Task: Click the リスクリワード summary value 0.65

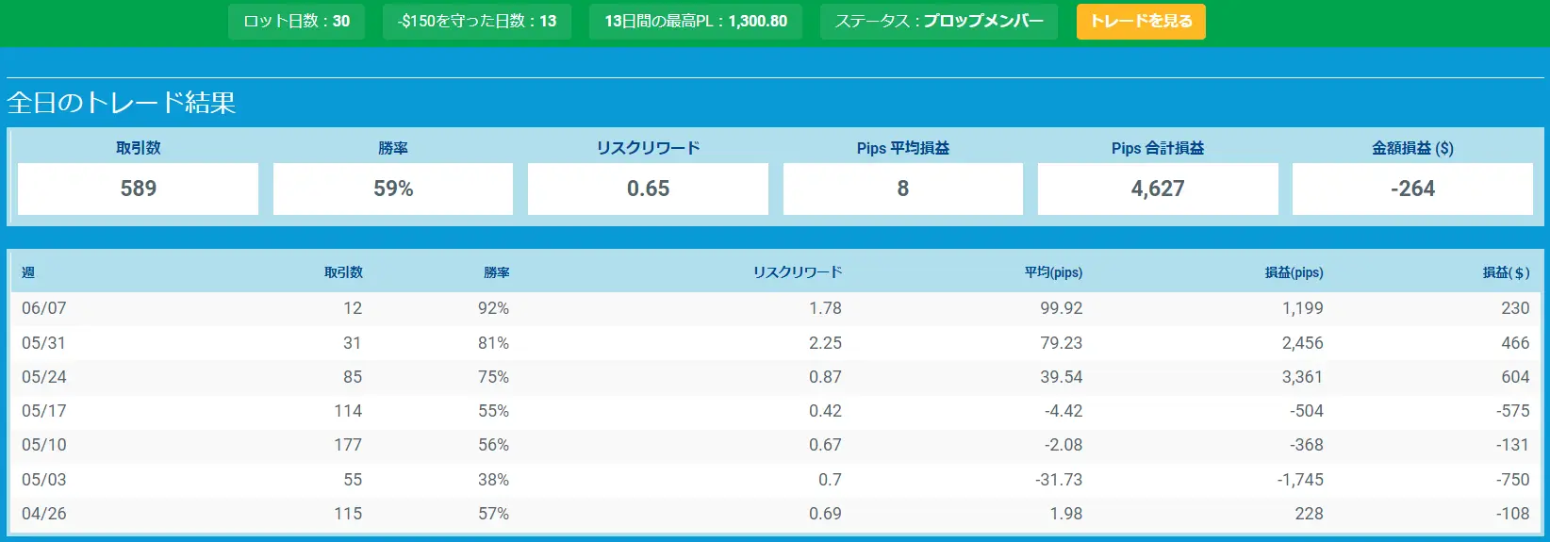Action: coord(648,189)
